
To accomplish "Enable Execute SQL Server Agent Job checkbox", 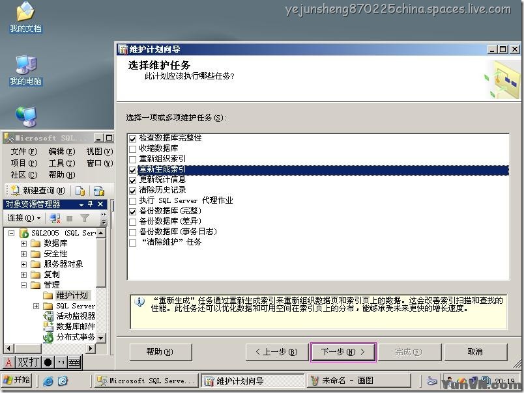I will point(133,201).
